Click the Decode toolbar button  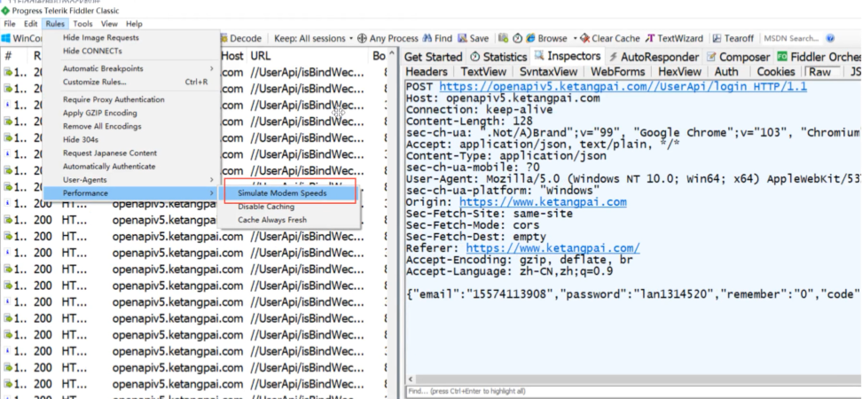click(241, 38)
